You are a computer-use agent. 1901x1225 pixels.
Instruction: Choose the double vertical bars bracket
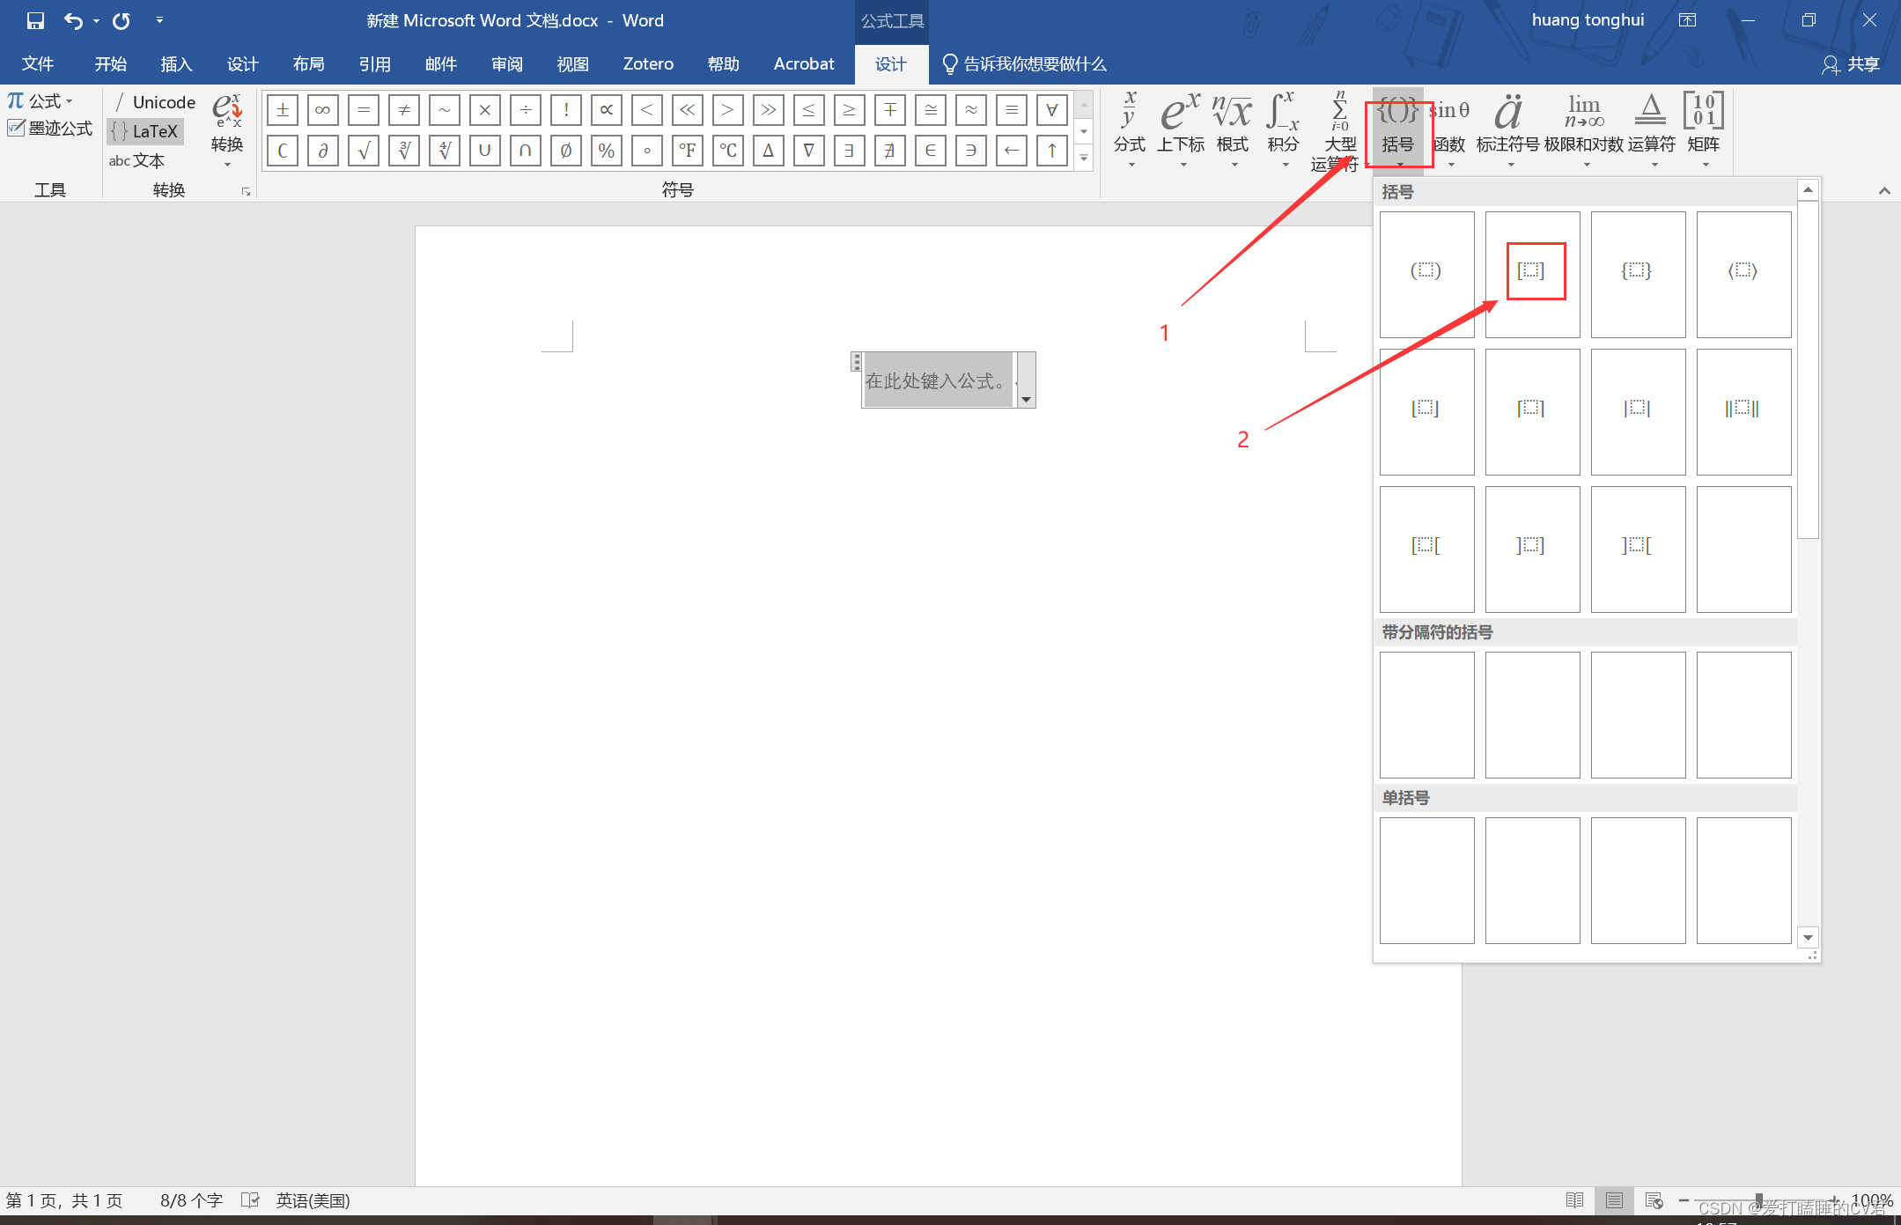(1743, 409)
